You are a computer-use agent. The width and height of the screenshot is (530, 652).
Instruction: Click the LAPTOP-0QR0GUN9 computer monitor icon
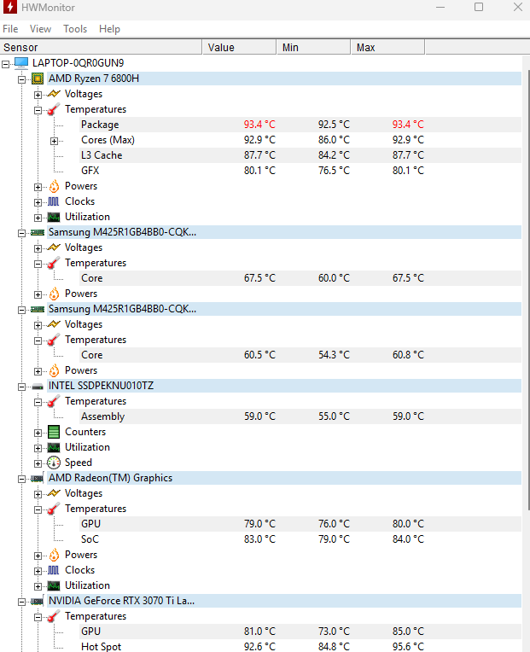point(21,63)
